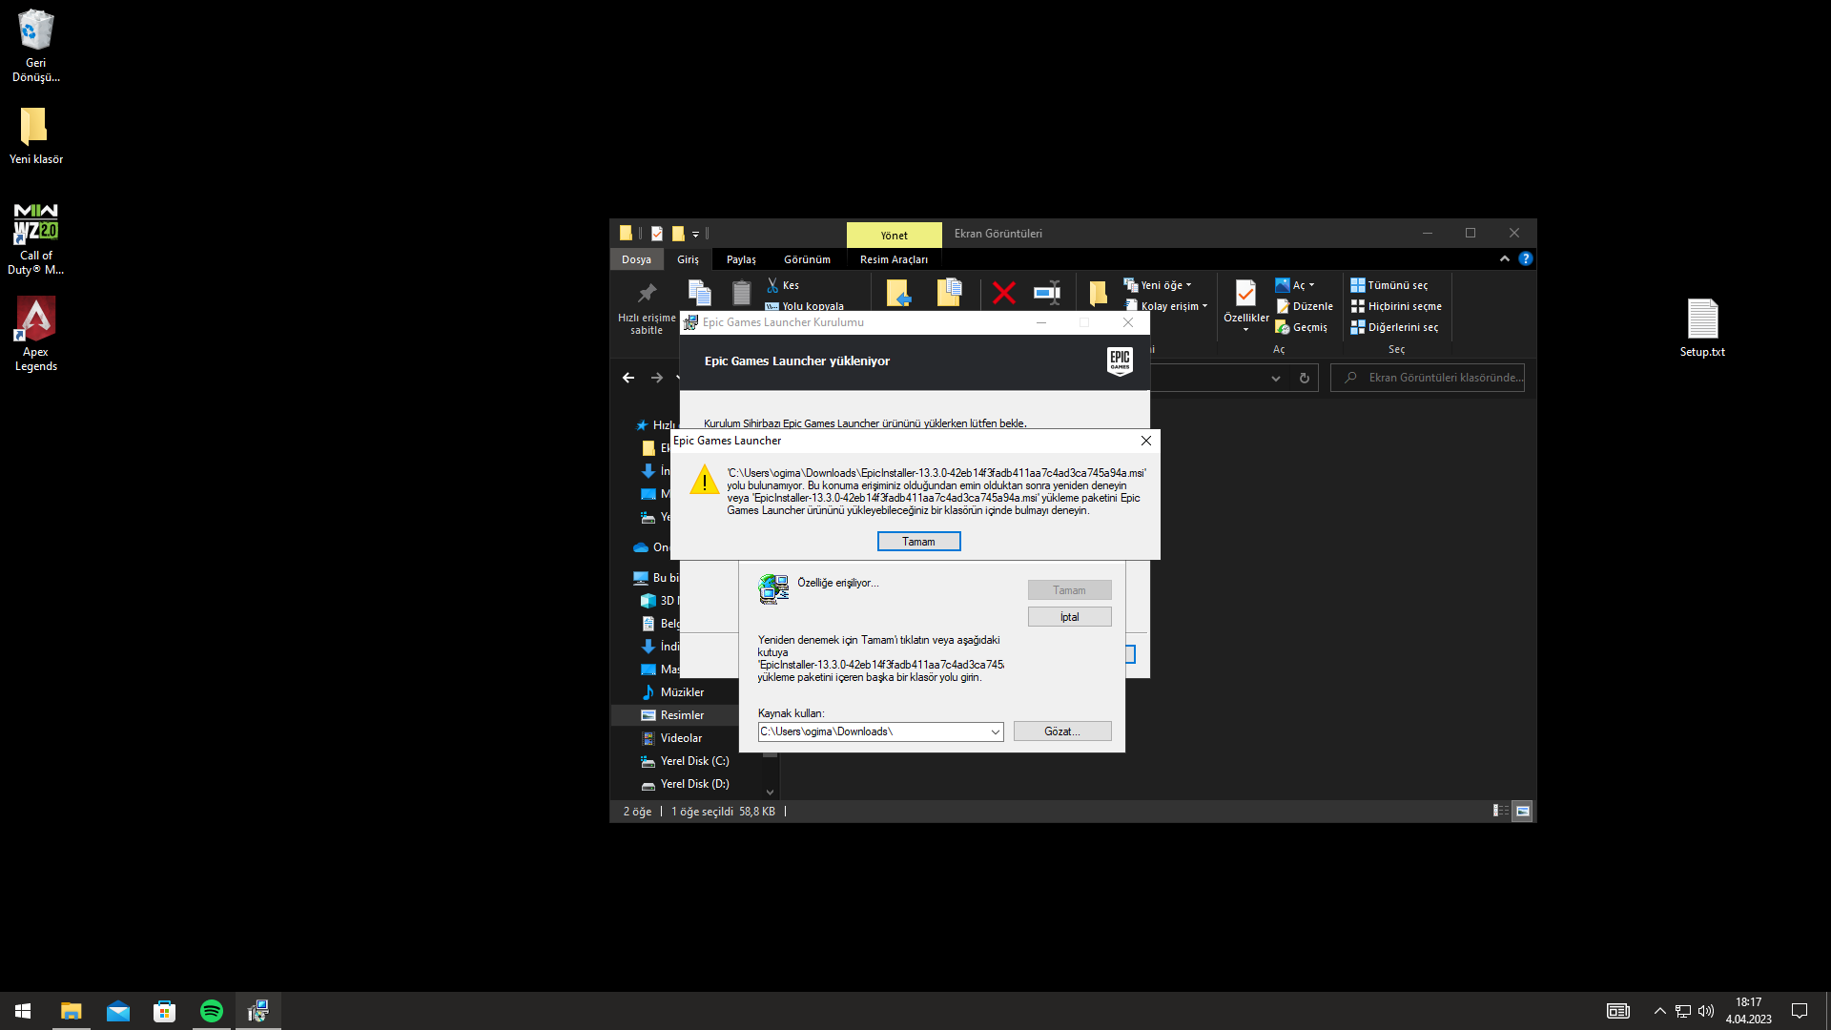
Task: Click the red delete X icon in the ribbon
Action: 1003,293
